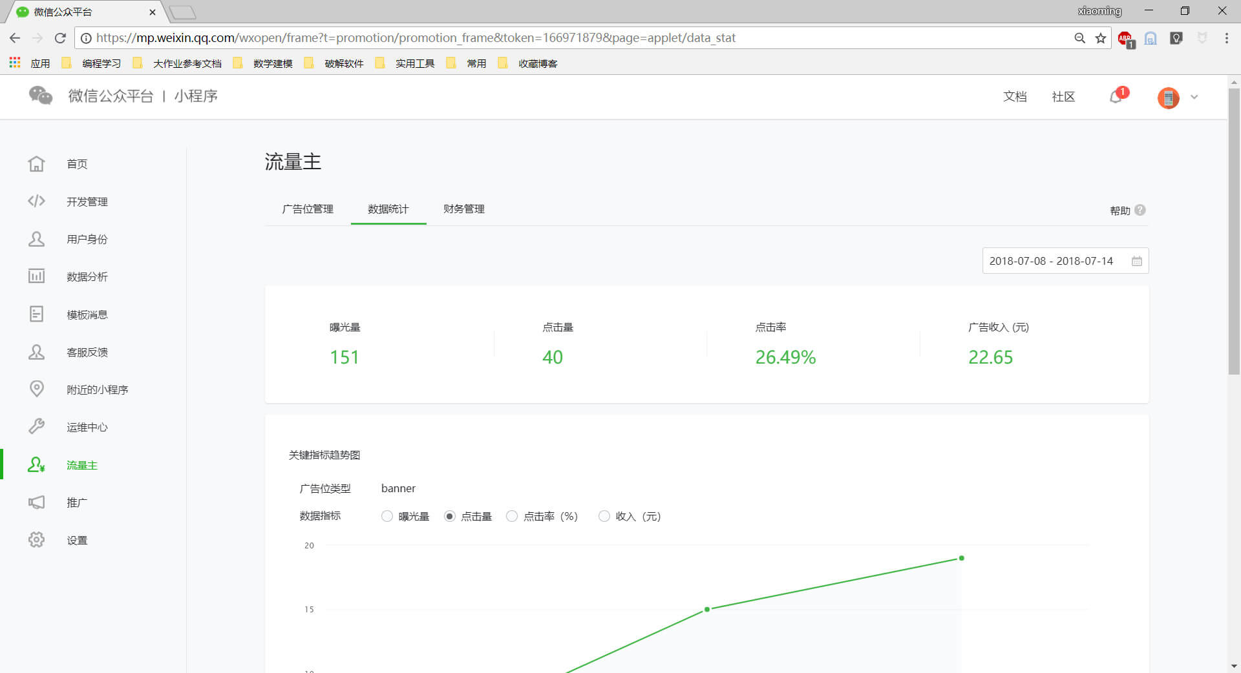Click the WeChat logo icon in header
This screenshot has height=673, width=1241.
[x=41, y=96]
